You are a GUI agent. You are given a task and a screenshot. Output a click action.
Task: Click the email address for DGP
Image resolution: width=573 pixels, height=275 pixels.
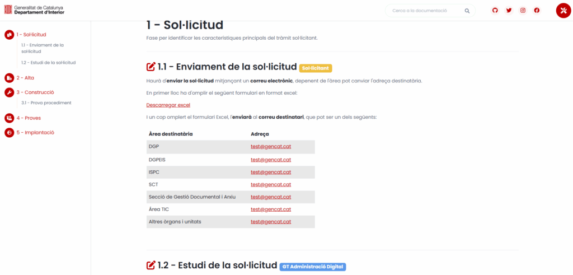pos(271,147)
